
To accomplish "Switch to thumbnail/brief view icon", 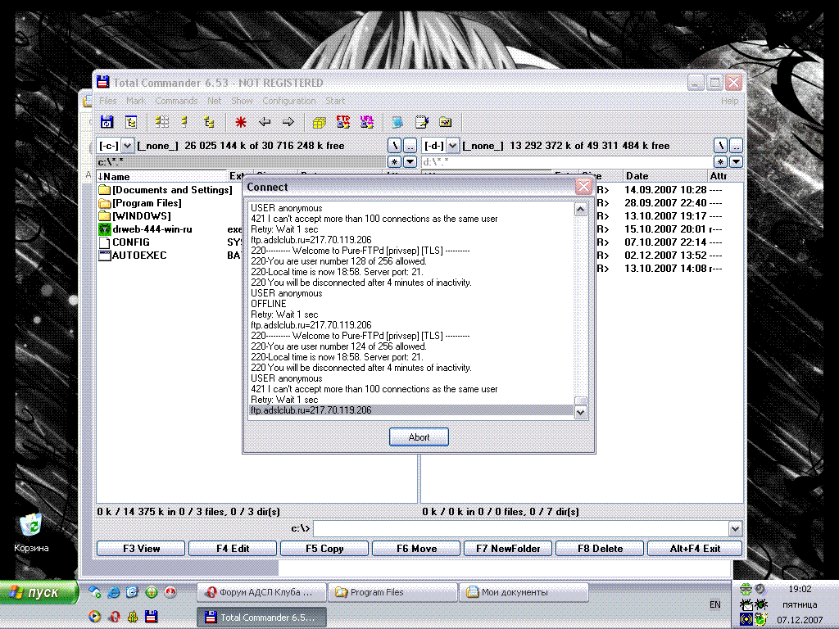I will [x=161, y=123].
